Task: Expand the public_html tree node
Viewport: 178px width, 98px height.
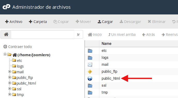Action: click(x=10, y=83)
